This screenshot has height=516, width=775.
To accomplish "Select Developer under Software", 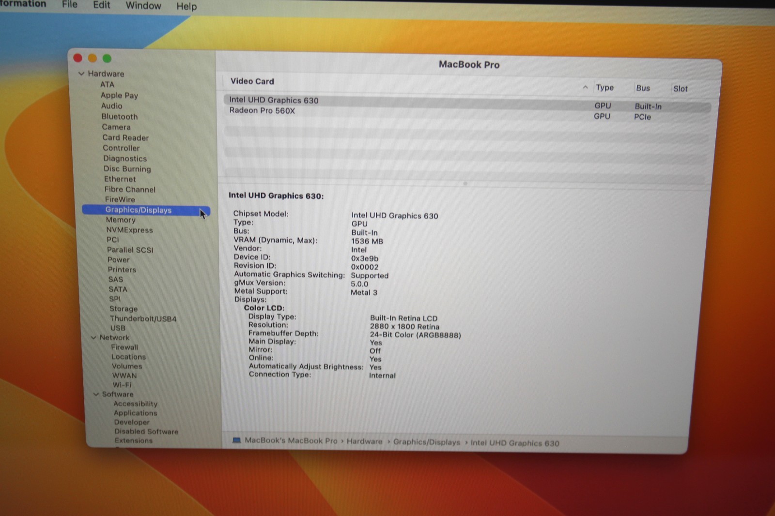I will [132, 422].
